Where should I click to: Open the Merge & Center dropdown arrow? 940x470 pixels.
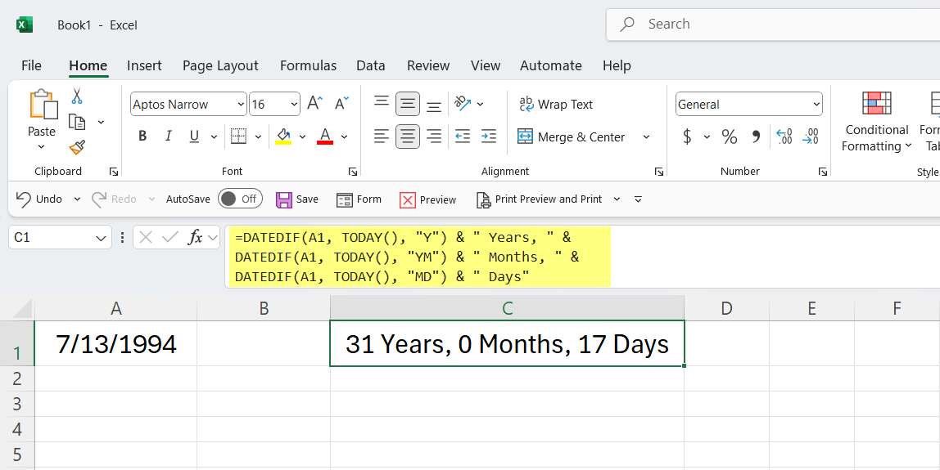coord(646,137)
